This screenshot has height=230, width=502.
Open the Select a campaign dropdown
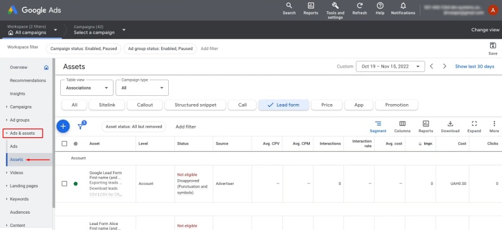(100, 29)
